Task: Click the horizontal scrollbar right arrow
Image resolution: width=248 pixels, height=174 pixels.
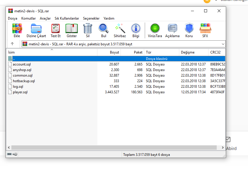Action: [223, 147]
